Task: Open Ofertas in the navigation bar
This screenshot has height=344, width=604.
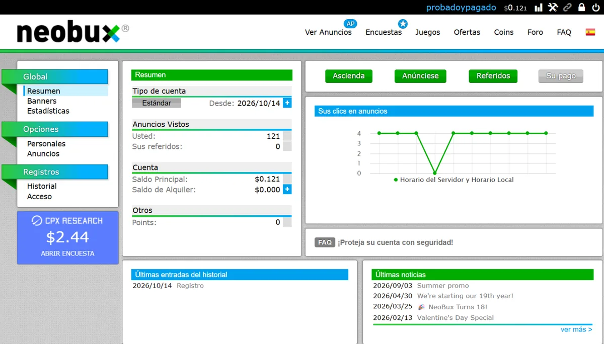Action: pyautogui.click(x=467, y=32)
